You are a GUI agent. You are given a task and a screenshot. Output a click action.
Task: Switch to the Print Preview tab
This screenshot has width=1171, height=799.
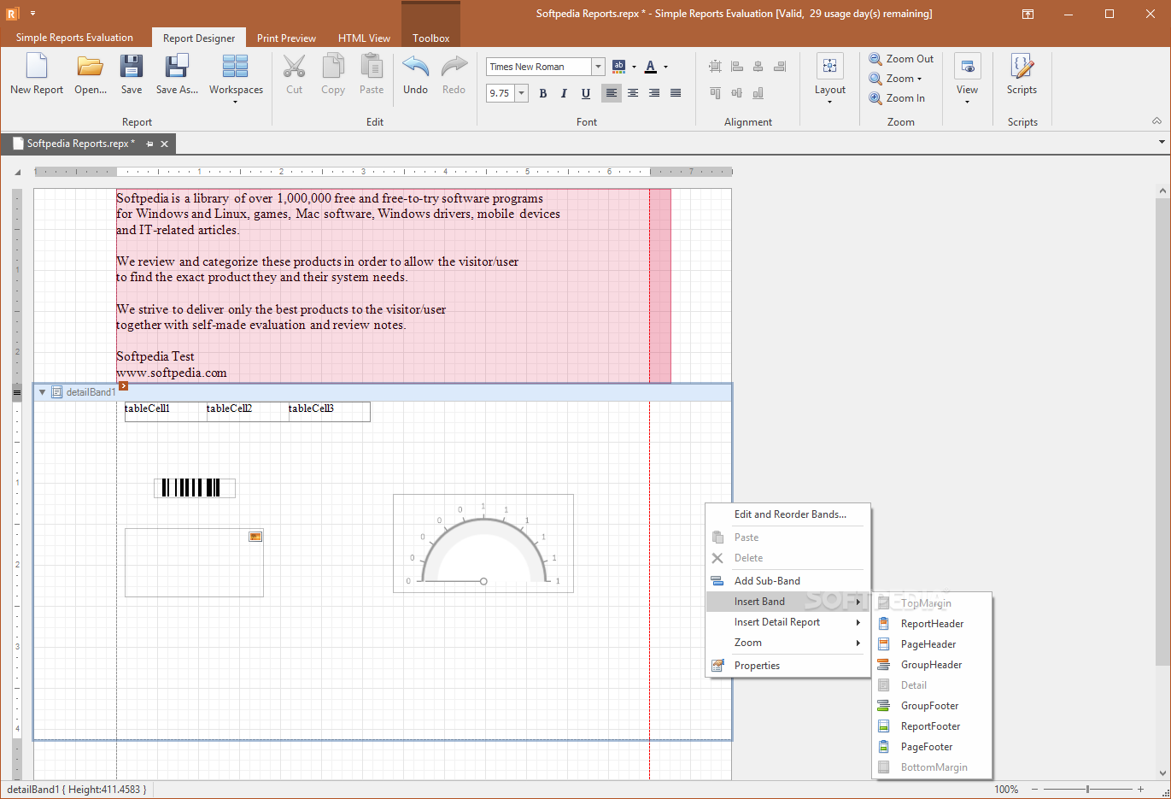(x=286, y=38)
